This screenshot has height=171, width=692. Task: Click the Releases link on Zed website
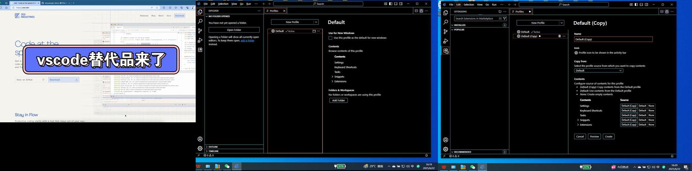pos(144,16)
